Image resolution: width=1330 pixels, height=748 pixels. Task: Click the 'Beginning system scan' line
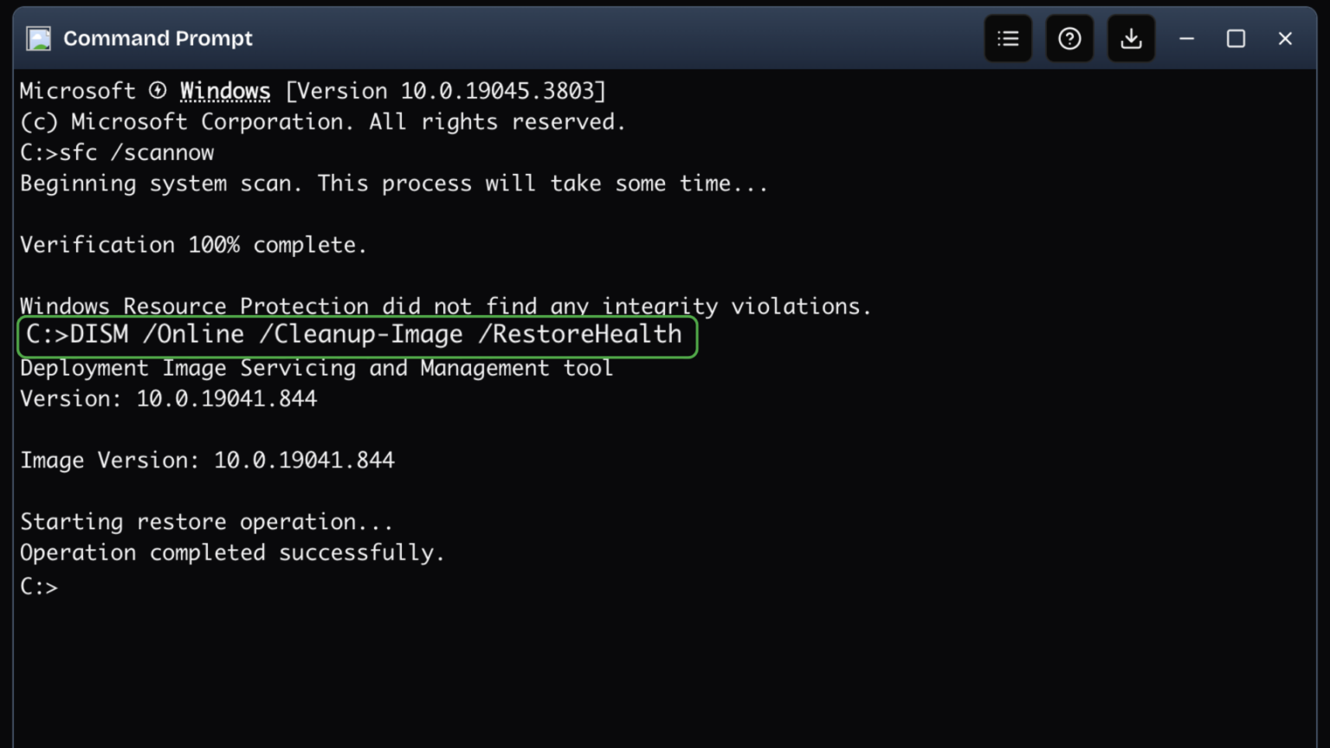pos(394,184)
